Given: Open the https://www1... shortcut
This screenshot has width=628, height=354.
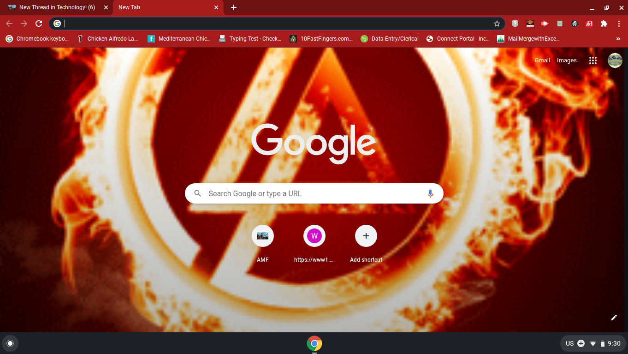Looking at the screenshot, I should point(314,244).
